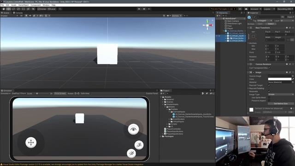Tap the eye look joystick in Simulator
295x166 pixels.
point(133,129)
